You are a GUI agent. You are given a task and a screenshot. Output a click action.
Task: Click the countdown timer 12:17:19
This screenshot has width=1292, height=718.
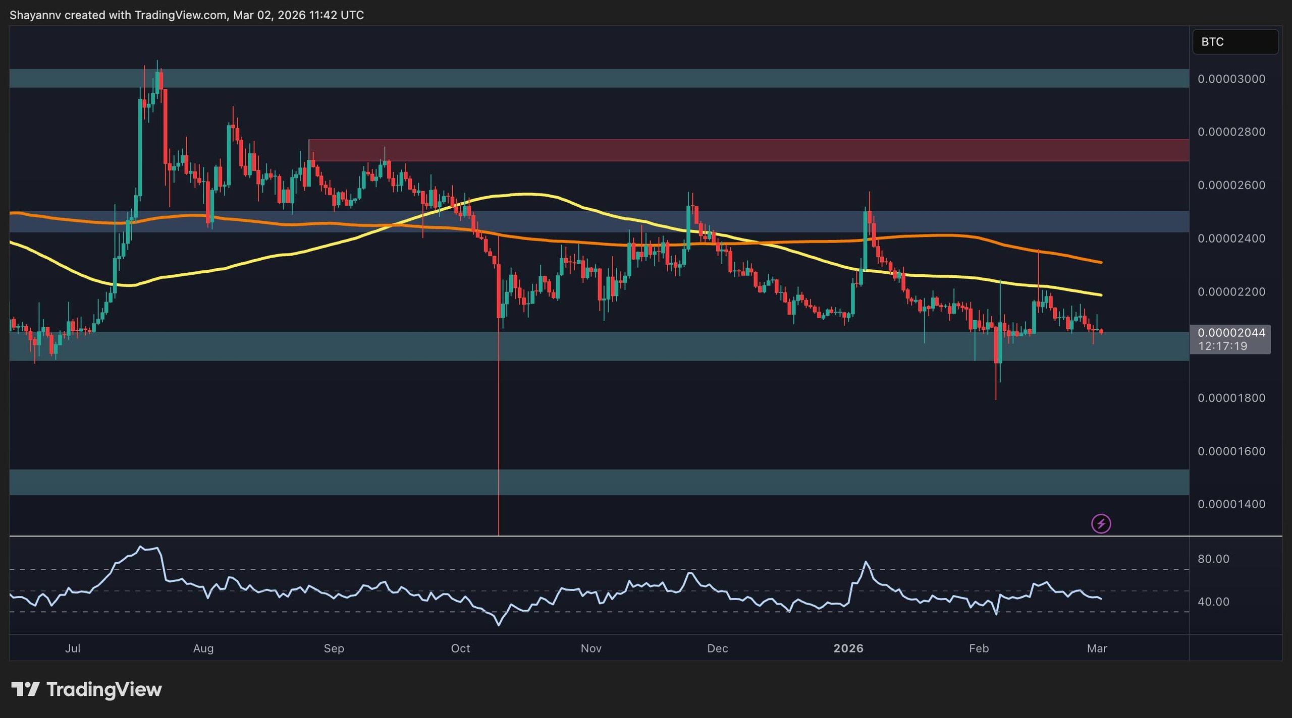coord(1222,346)
